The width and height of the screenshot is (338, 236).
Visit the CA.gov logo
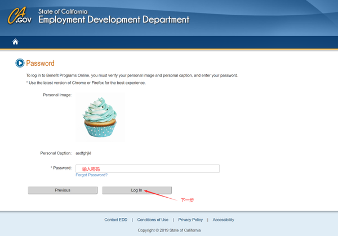[20, 16]
